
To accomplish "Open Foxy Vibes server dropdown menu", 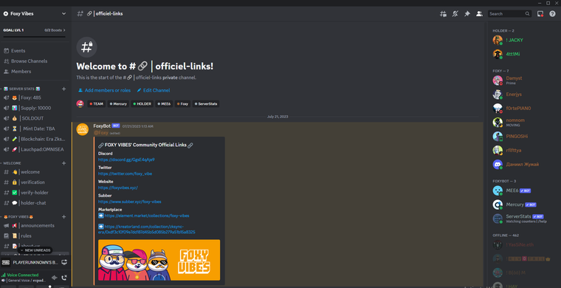I will pos(35,13).
